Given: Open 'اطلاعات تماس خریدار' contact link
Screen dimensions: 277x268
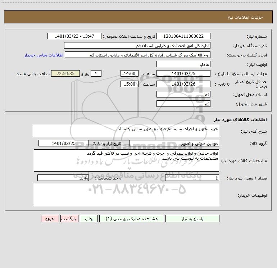Looking at the screenshot, I should pyautogui.click(x=44, y=55).
